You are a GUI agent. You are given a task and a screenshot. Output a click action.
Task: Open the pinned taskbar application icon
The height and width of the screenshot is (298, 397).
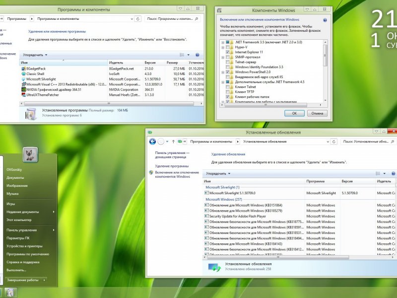pyautogui.click(x=10, y=293)
